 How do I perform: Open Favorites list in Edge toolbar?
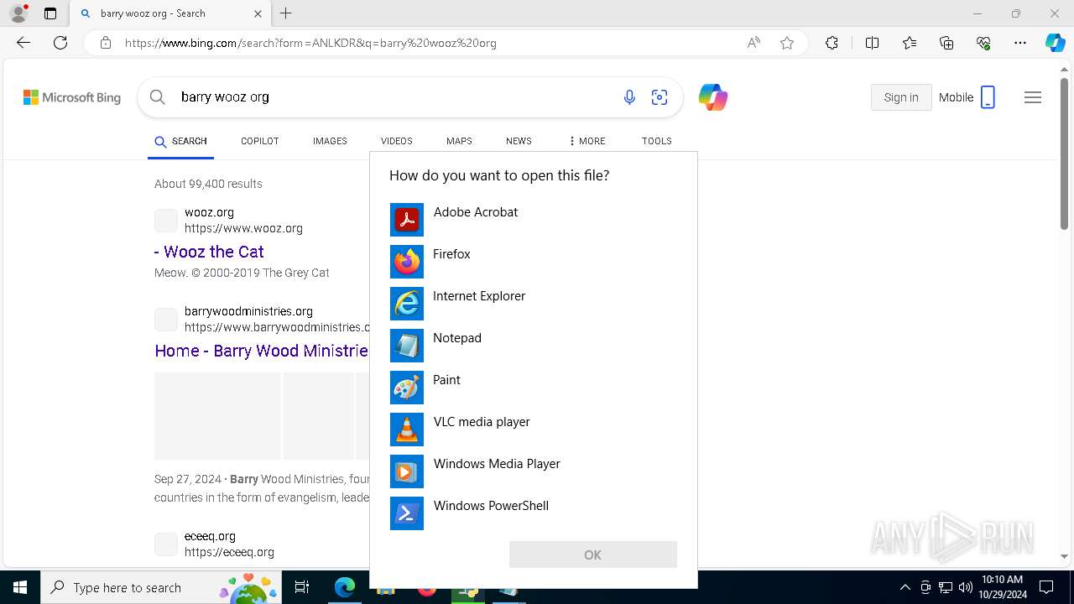[x=910, y=43]
